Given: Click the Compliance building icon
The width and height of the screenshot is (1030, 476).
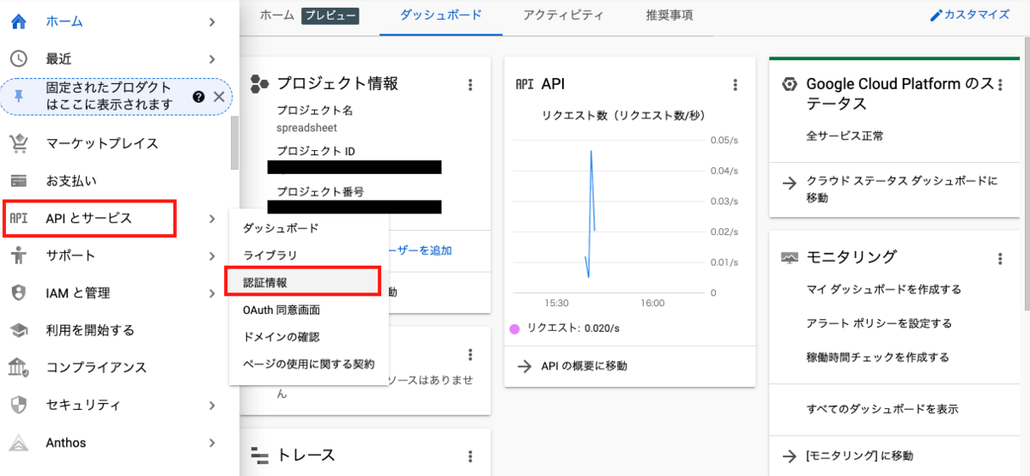Looking at the screenshot, I should click(19, 368).
